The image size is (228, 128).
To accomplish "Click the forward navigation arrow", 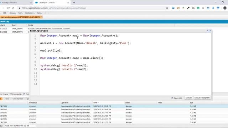I will pyautogui.click(x=3, y=8).
